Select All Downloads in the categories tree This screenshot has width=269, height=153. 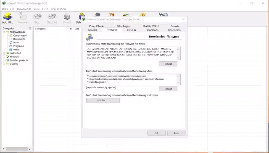coord(17,32)
